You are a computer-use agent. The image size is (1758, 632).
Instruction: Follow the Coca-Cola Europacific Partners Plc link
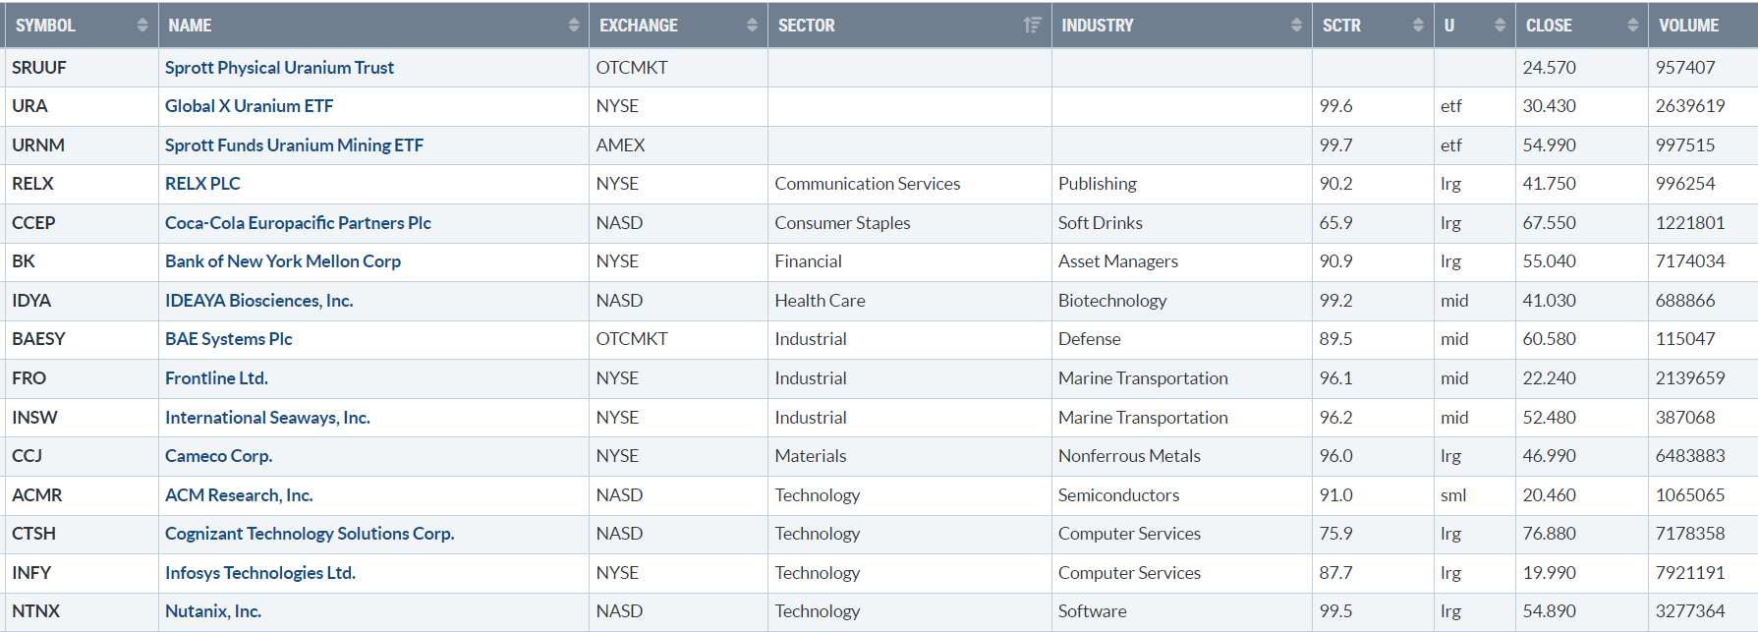click(x=298, y=223)
